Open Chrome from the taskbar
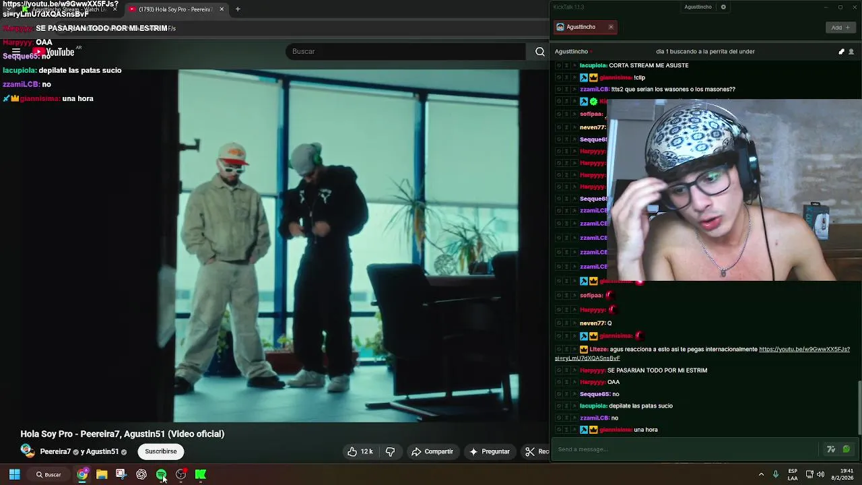Viewport: 862px width, 485px height. pos(82,474)
